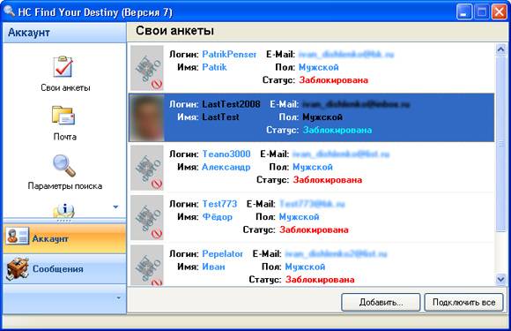Click the Добавить... button

(381, 302)
